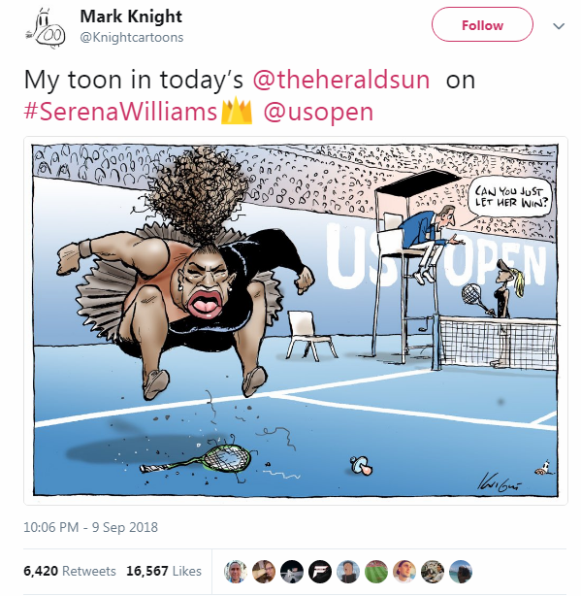
Task: Open the tweet options chevron menu
Action: (559, 26)
